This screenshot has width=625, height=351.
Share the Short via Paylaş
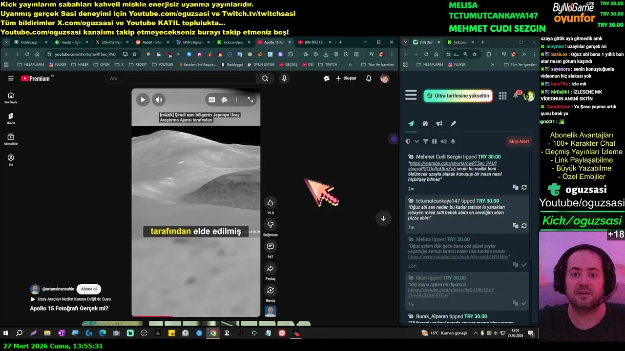pyautogui.click(x=271, y=268)
